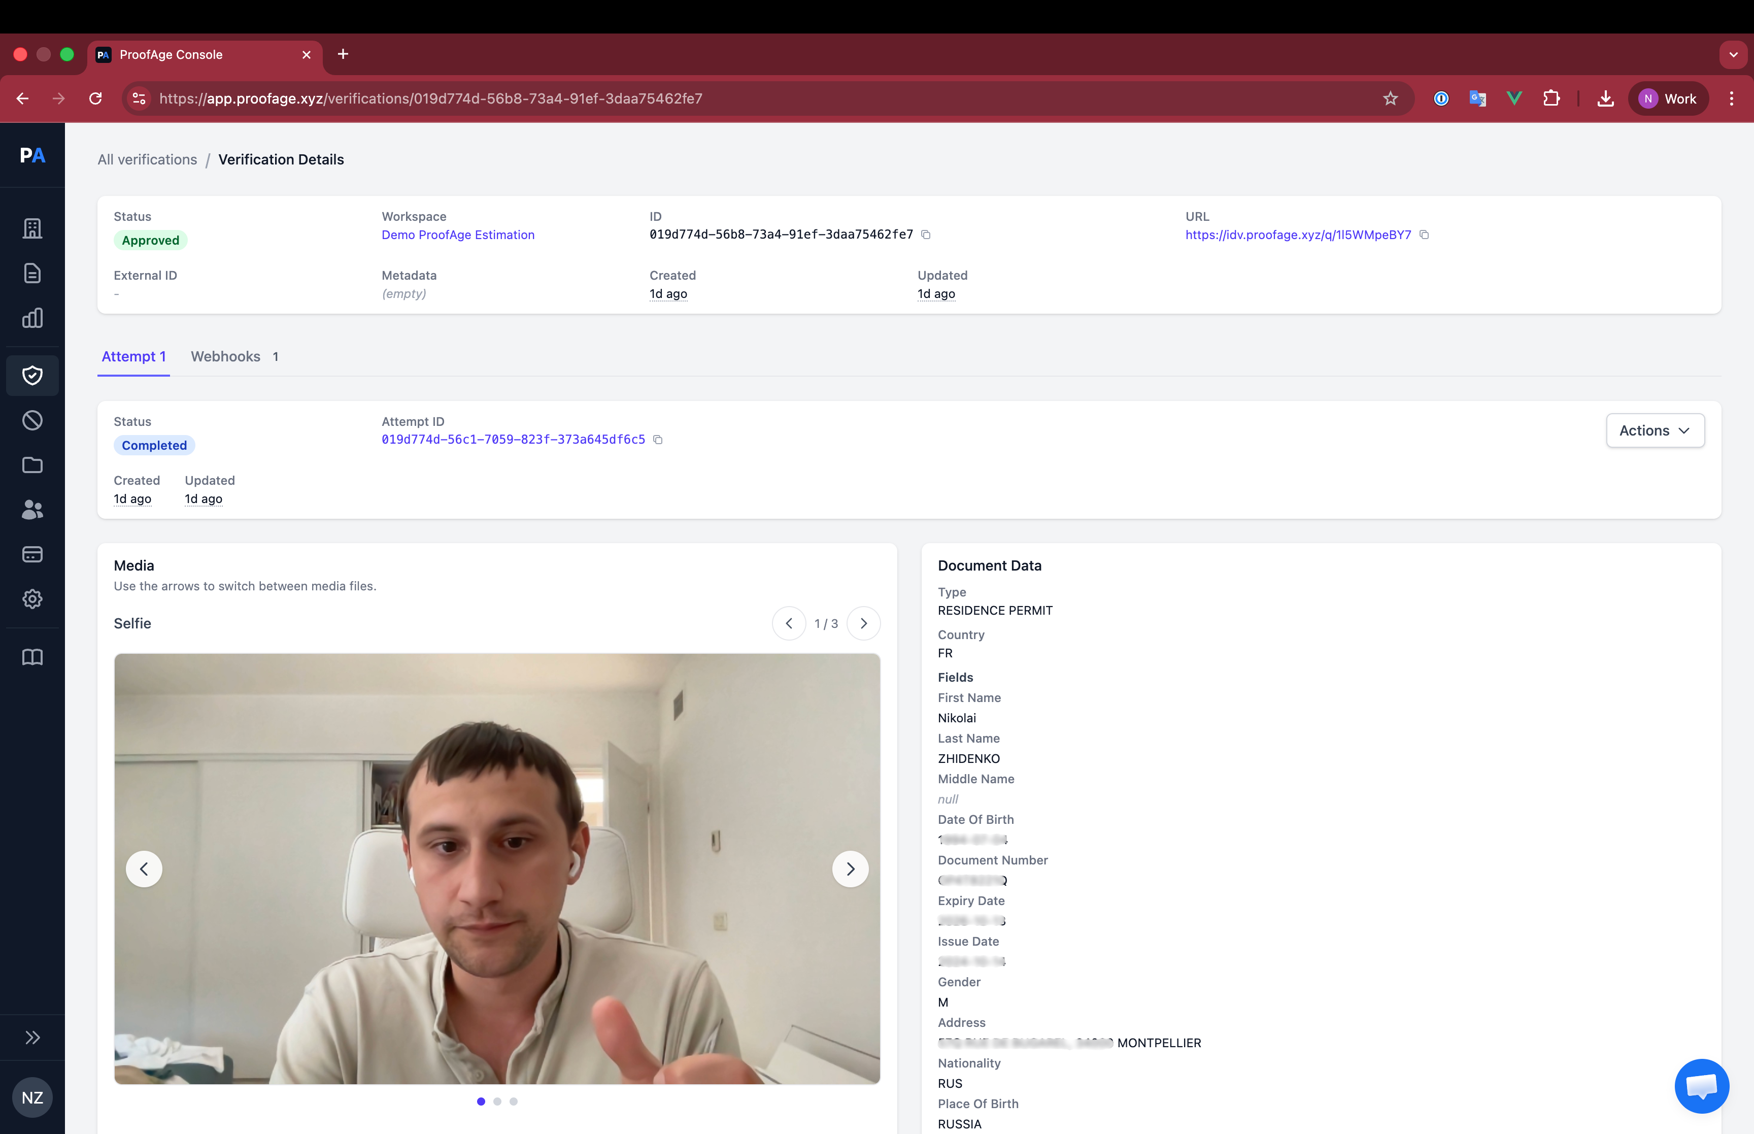
Task: Open the users team sidebar icon
Action: click(32, 510)
